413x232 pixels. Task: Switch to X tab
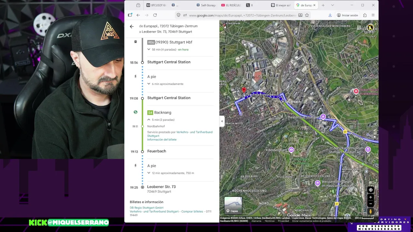pos(256,5)
